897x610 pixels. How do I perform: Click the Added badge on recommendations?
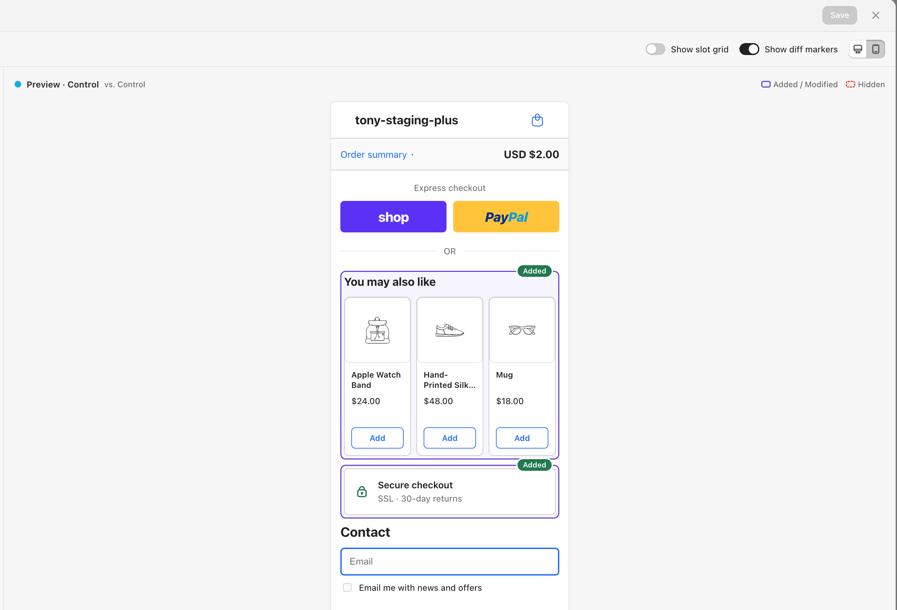pos(534,271)
